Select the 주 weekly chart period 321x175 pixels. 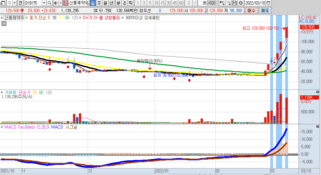[x=99, y=3]
